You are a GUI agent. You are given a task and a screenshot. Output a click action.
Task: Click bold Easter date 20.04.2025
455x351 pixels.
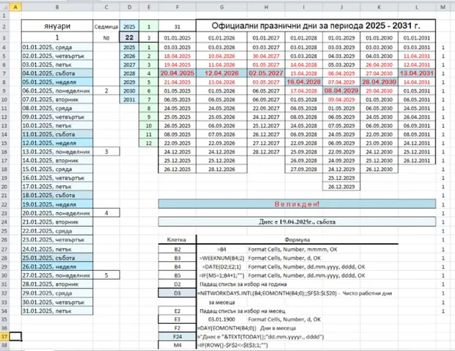coord(177,73)
